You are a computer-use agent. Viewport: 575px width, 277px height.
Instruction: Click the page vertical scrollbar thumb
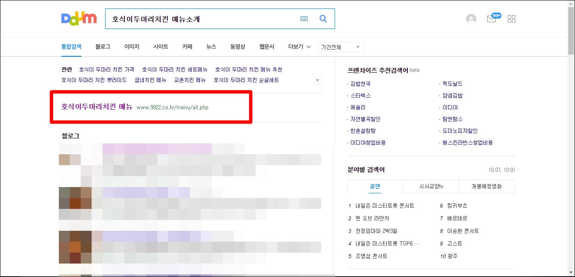[x=571, y=31]
